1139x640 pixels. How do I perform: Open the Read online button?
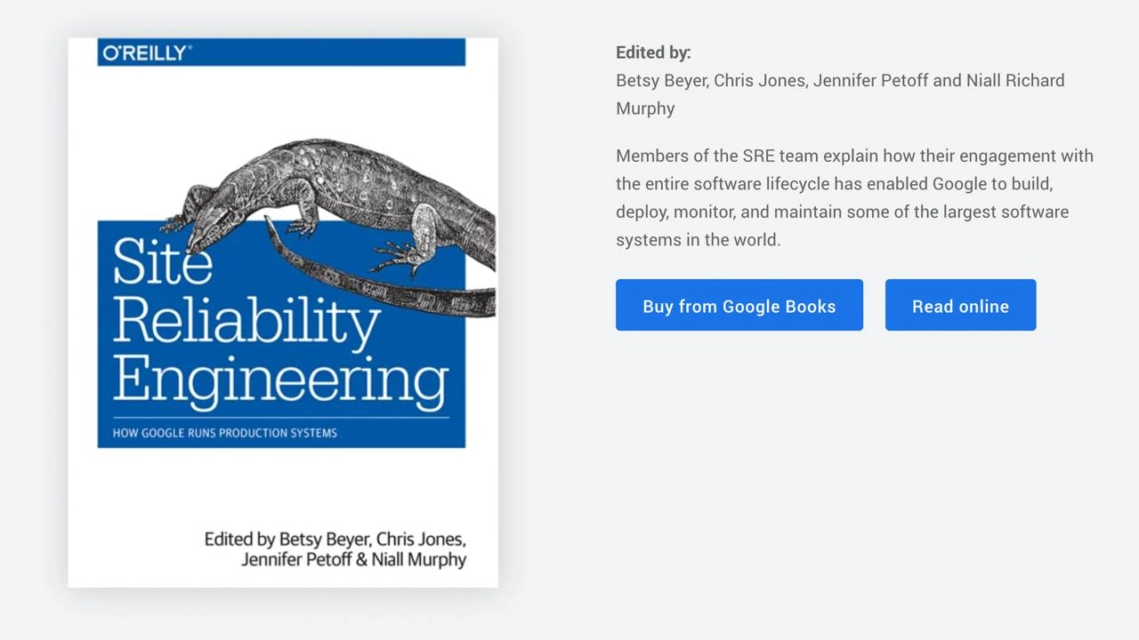[x=960, y=305]
